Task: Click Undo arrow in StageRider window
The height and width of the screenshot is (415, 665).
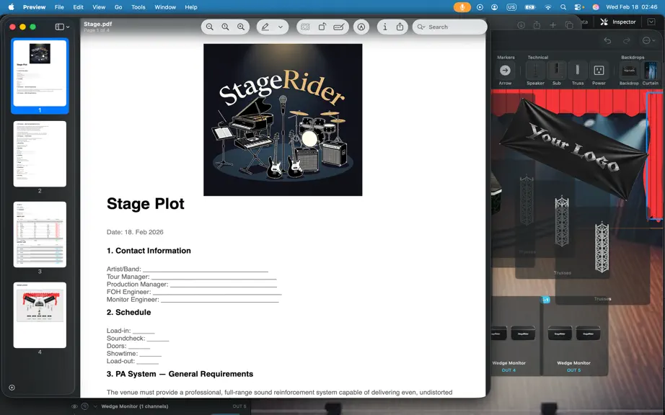Action: point(607,40)
